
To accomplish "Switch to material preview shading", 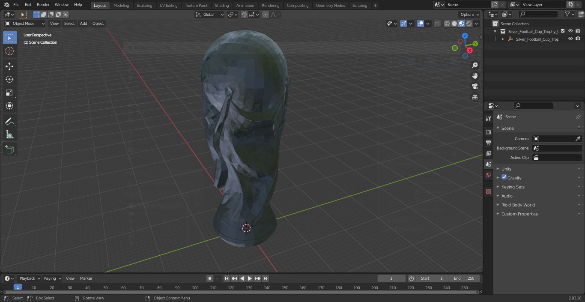I will coord(462,24).
